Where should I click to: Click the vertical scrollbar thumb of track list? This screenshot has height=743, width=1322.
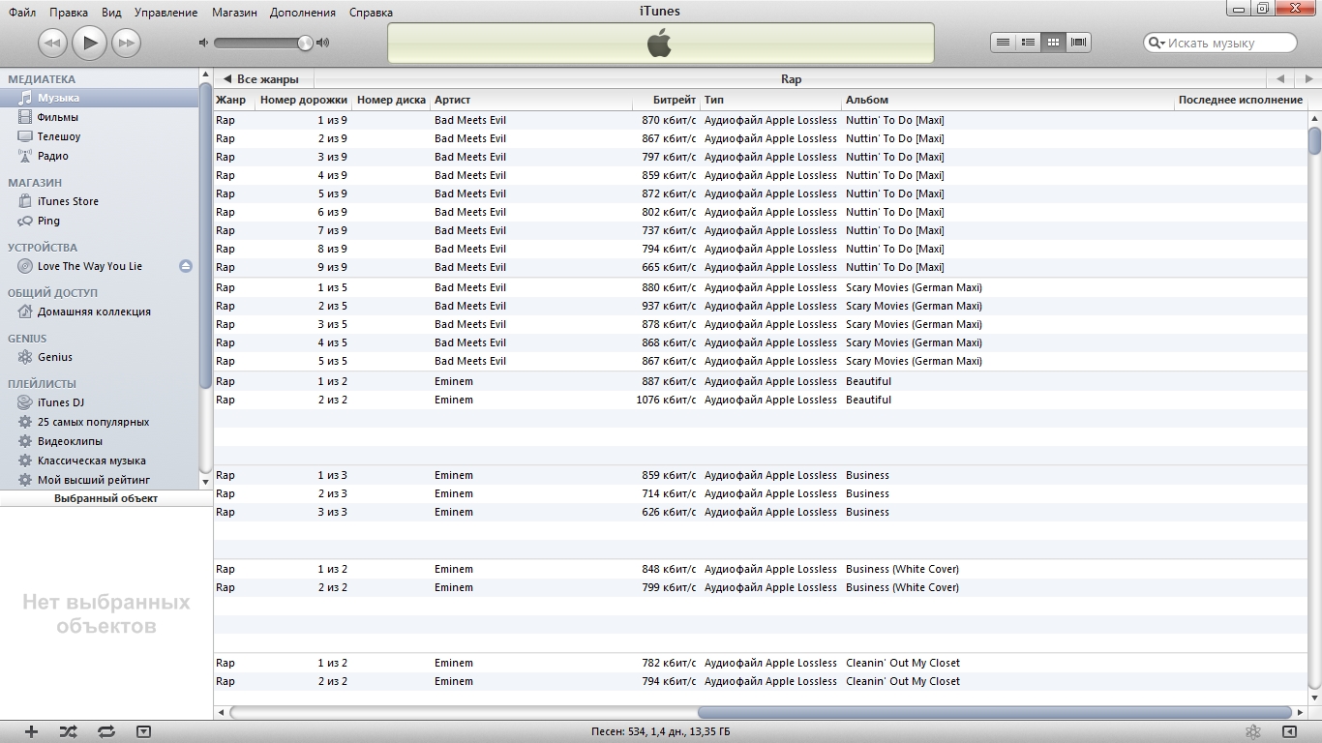click(x=1314, y=141)
